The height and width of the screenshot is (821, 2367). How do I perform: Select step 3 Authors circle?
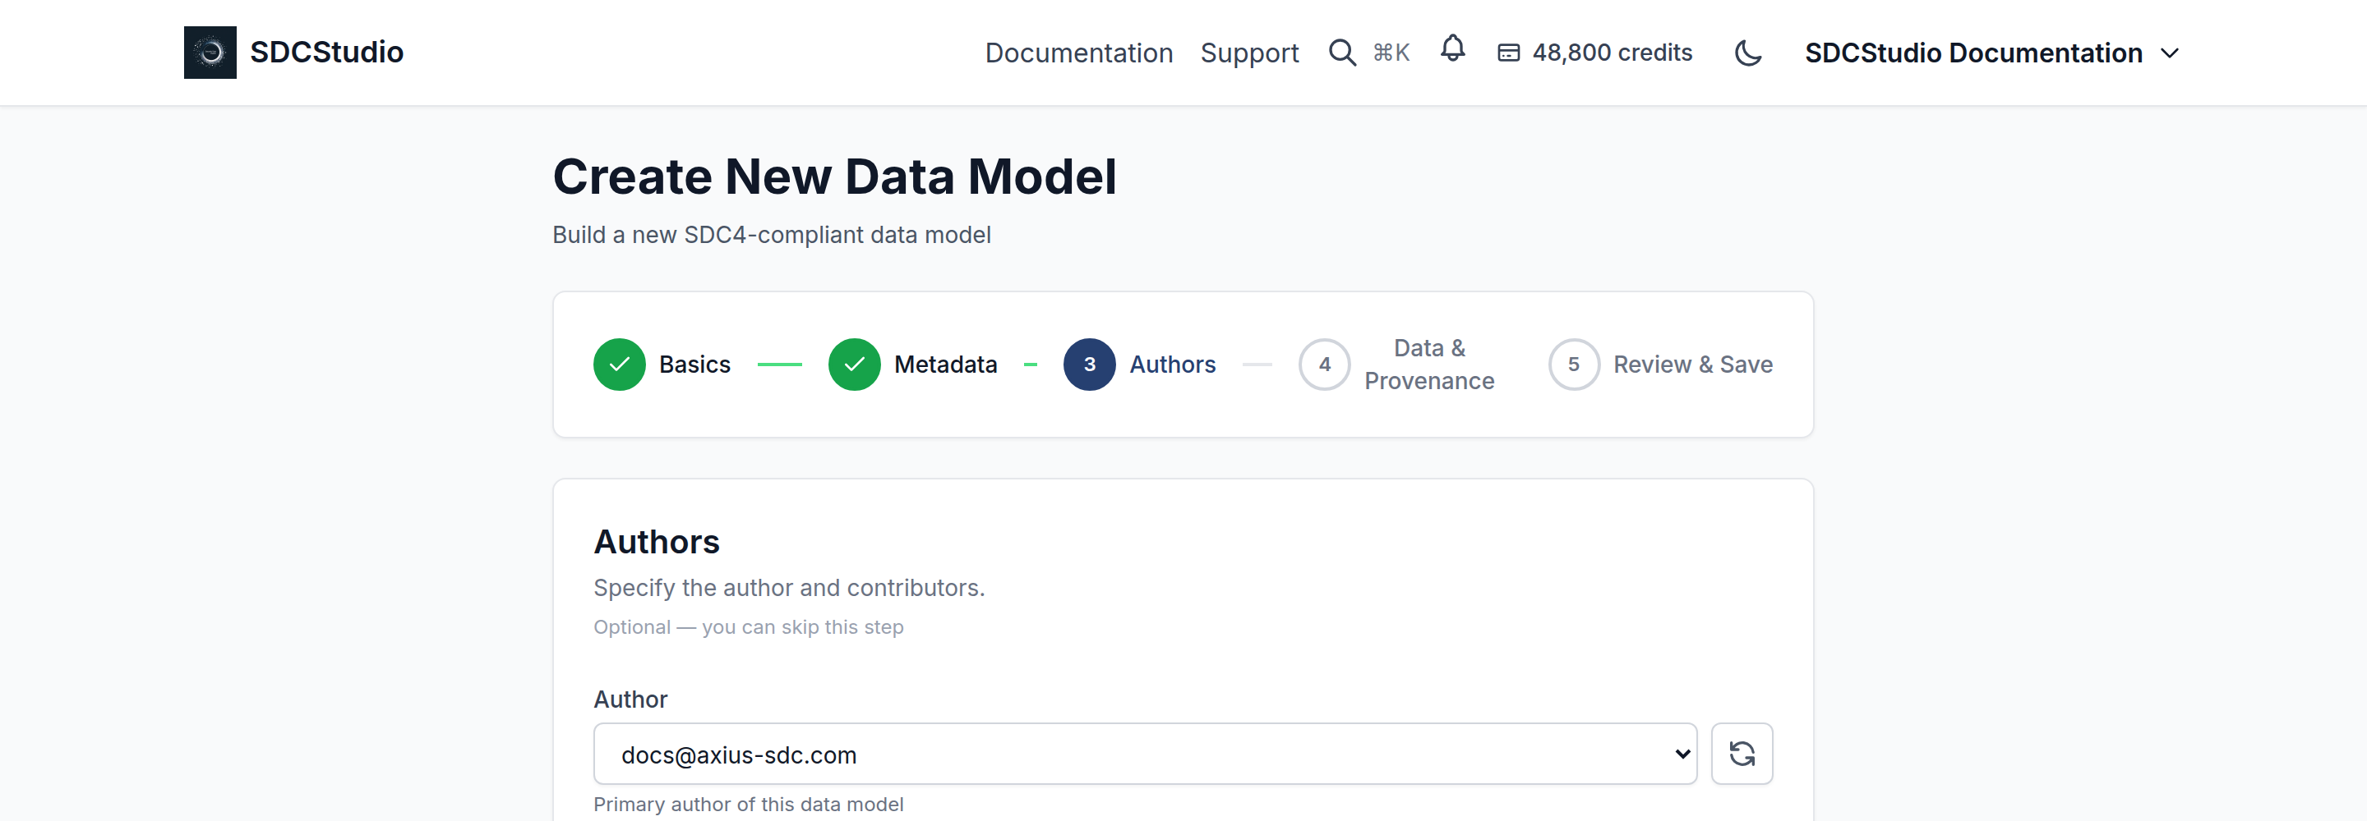(1089, 365)
